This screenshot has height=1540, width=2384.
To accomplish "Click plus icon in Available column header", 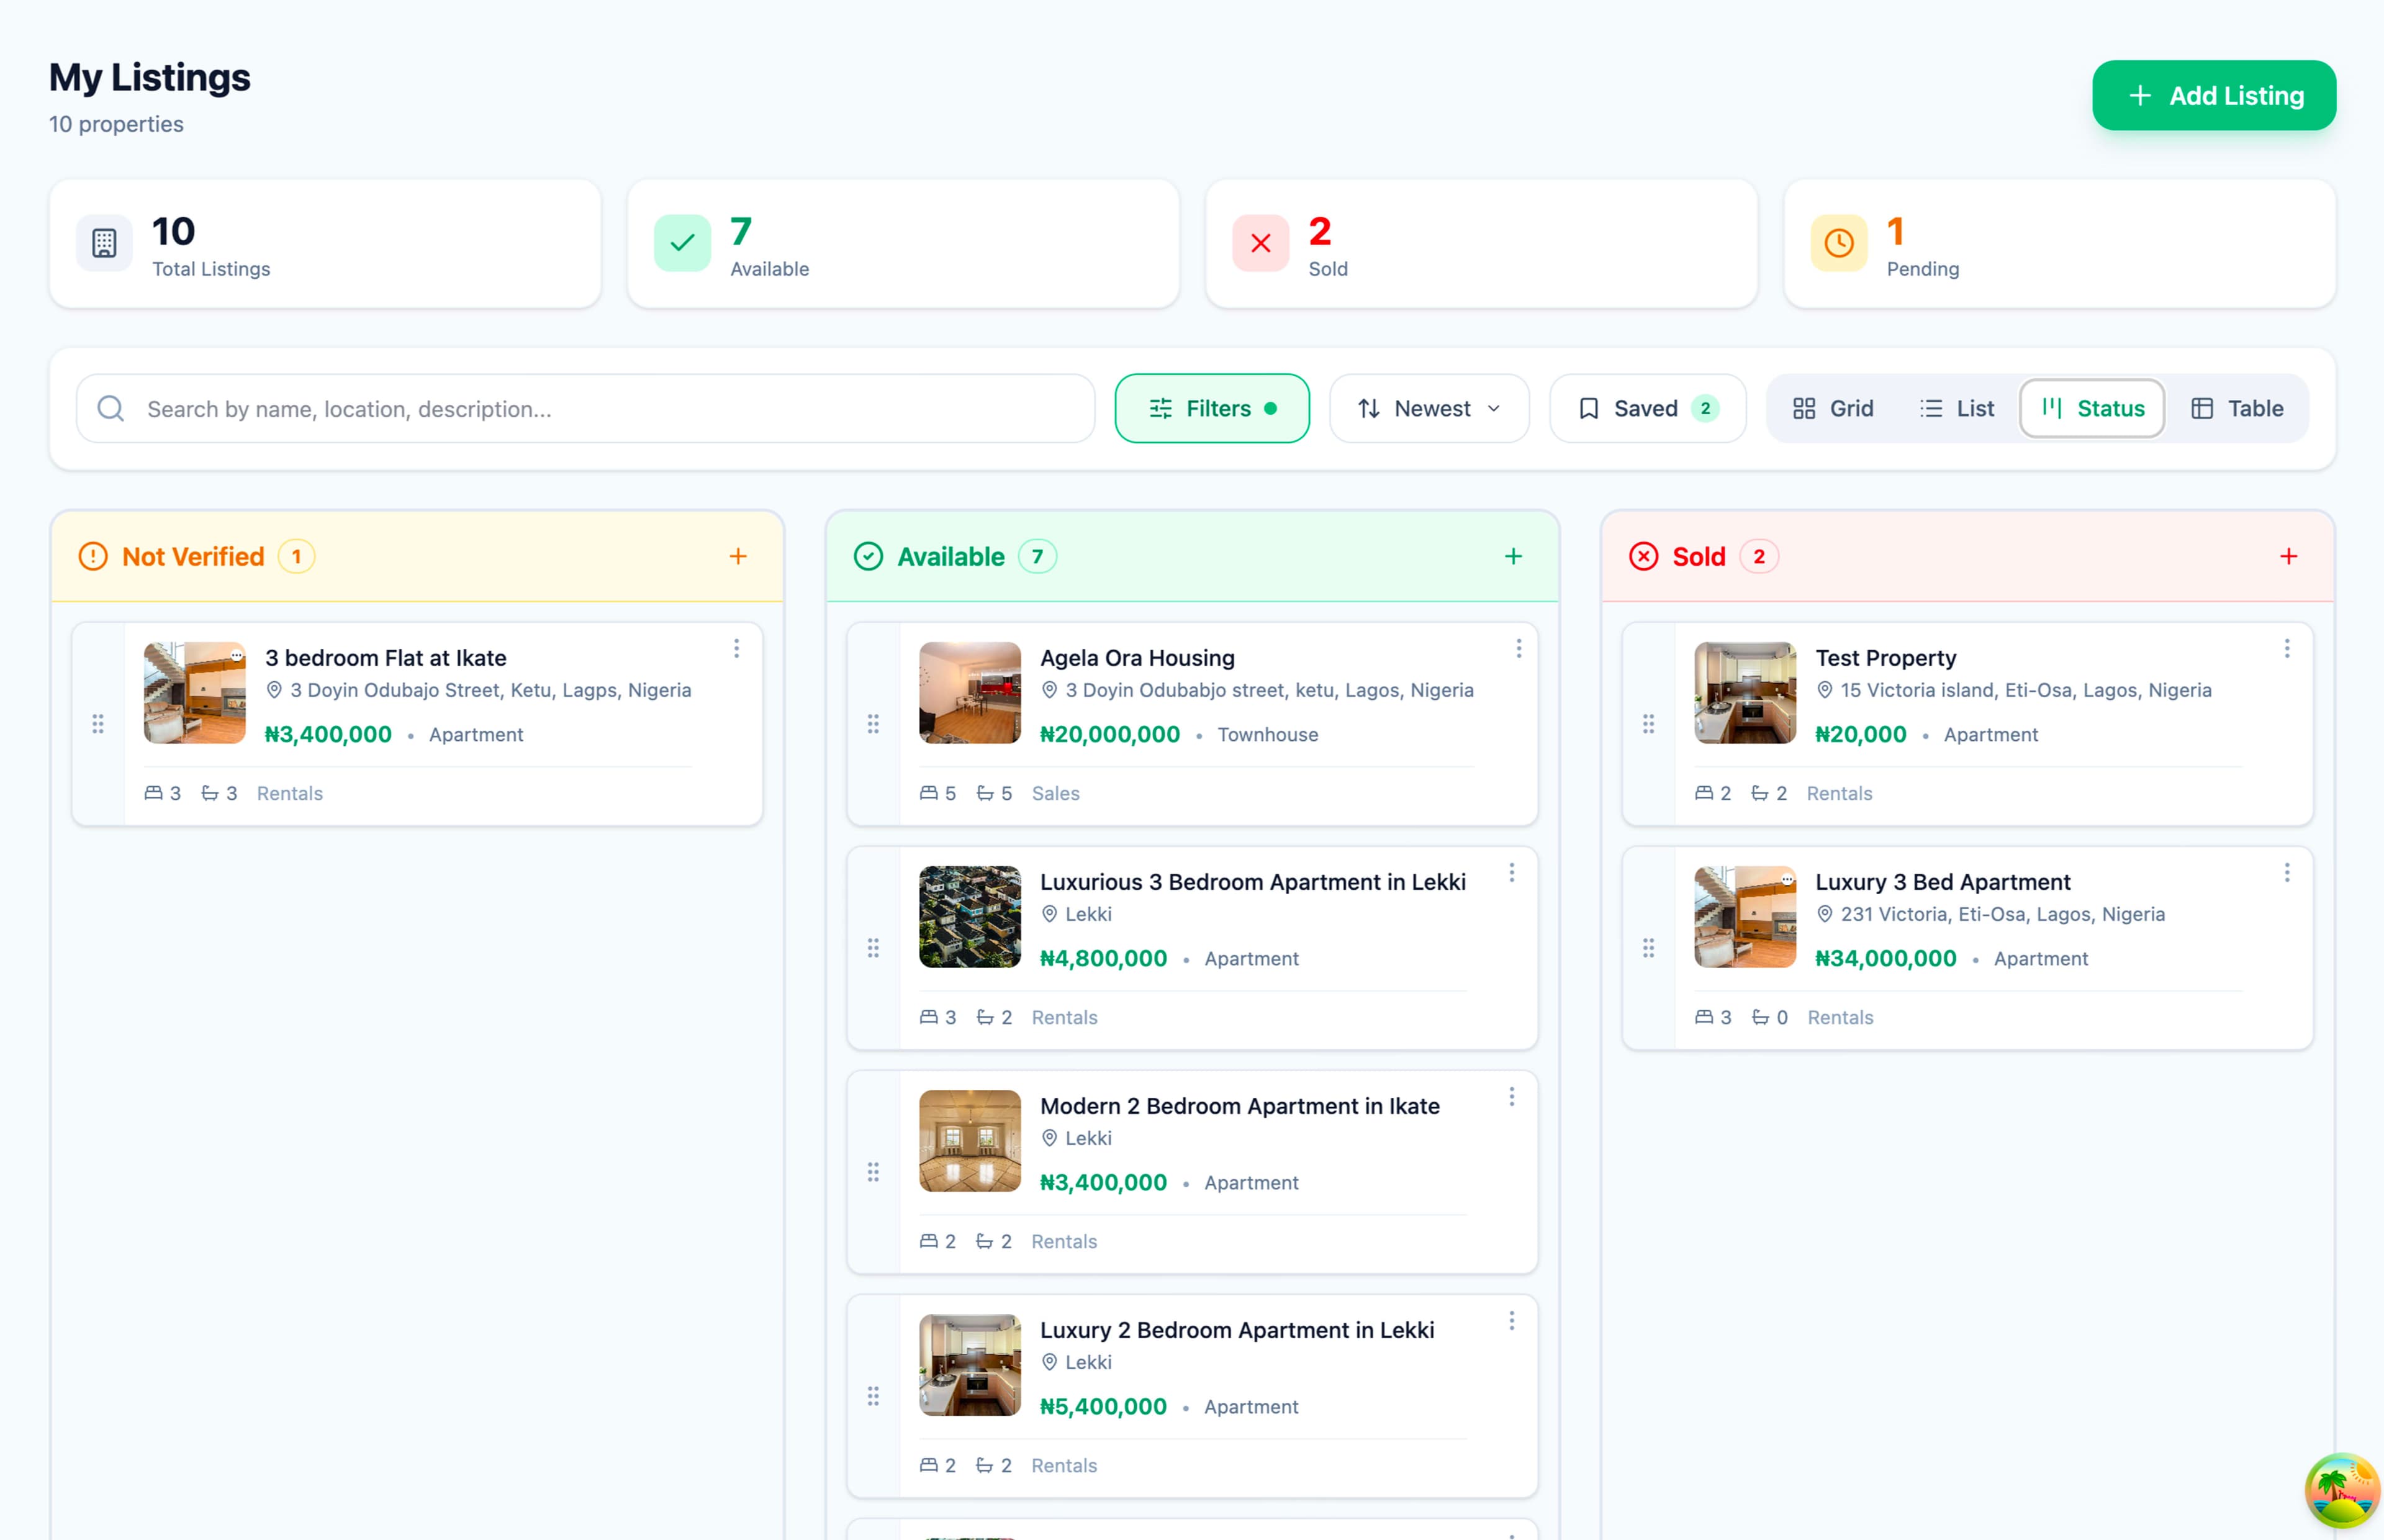I will [1514, 556].
